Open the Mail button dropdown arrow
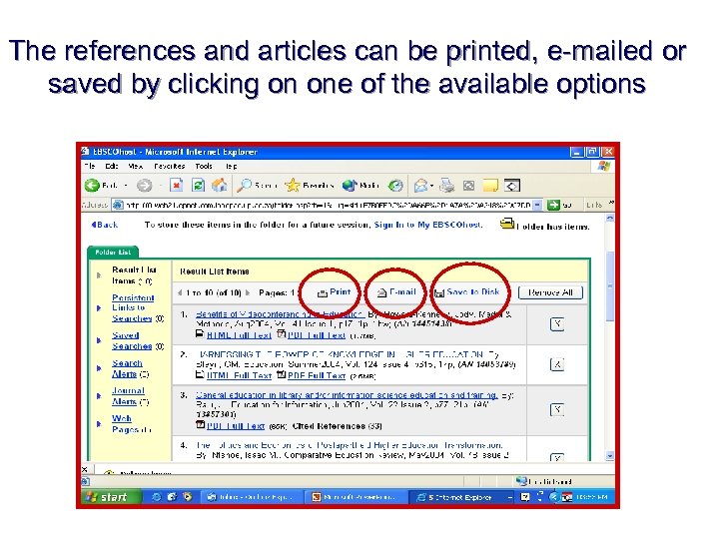719x539 pixels. [431, 186]
